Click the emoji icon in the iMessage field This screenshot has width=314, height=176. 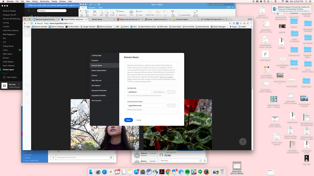tap(200, 160)
